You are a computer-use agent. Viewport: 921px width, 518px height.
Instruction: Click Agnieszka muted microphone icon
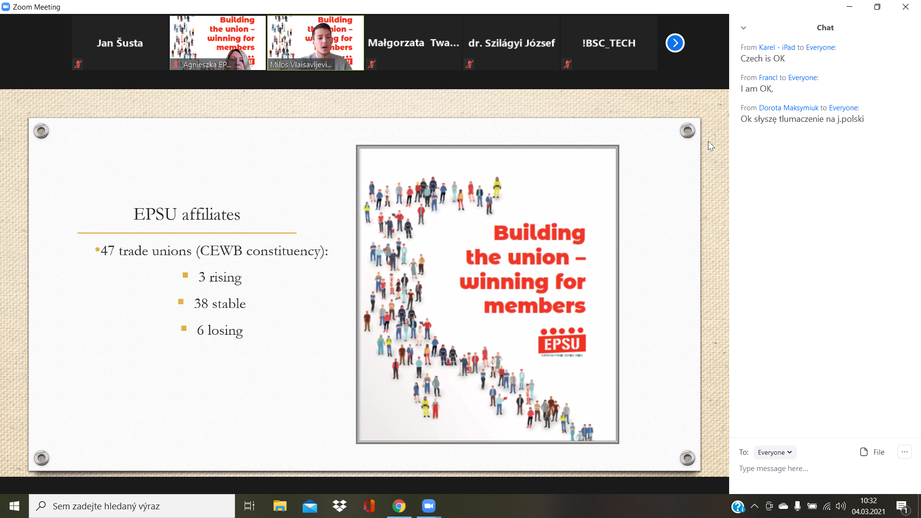point(177,64)
